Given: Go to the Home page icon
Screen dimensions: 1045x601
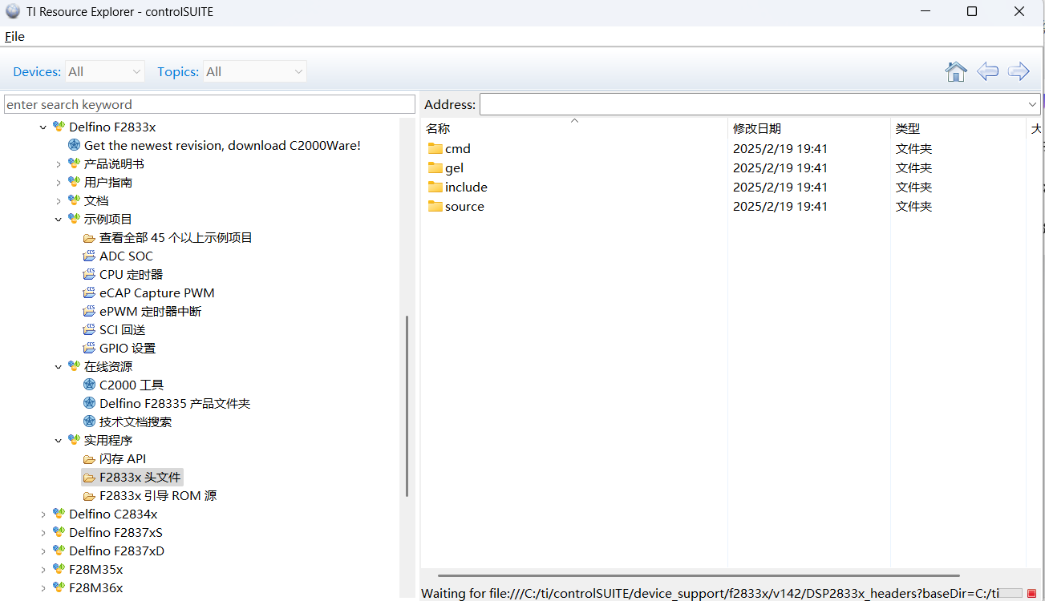Looking at the screenshot, I should 956,71.
